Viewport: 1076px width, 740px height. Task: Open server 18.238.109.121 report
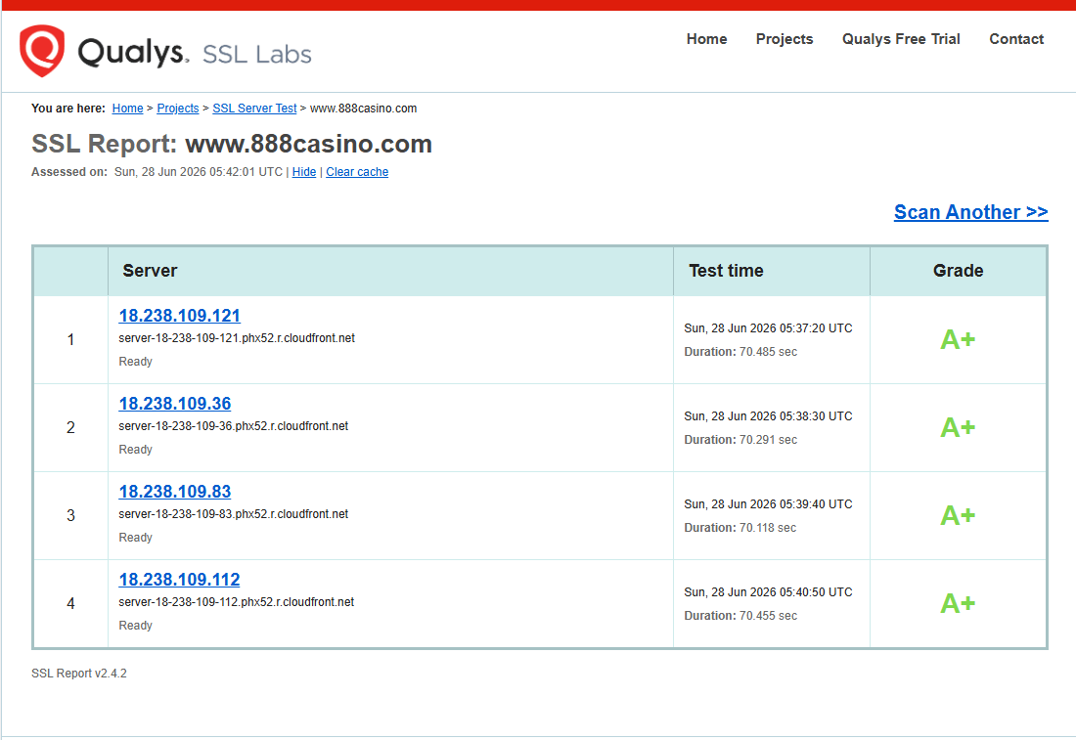pos(179,316)
